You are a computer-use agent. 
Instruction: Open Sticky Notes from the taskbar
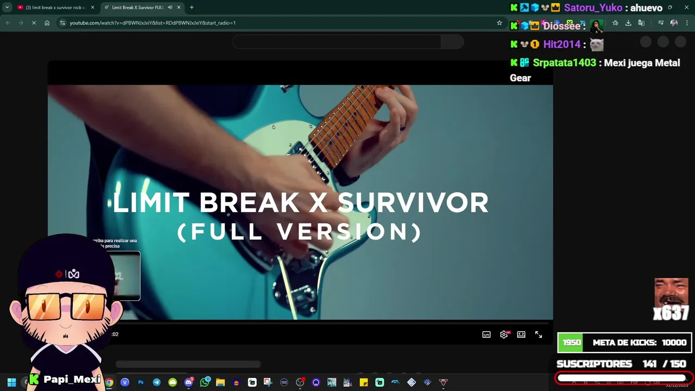364,382
